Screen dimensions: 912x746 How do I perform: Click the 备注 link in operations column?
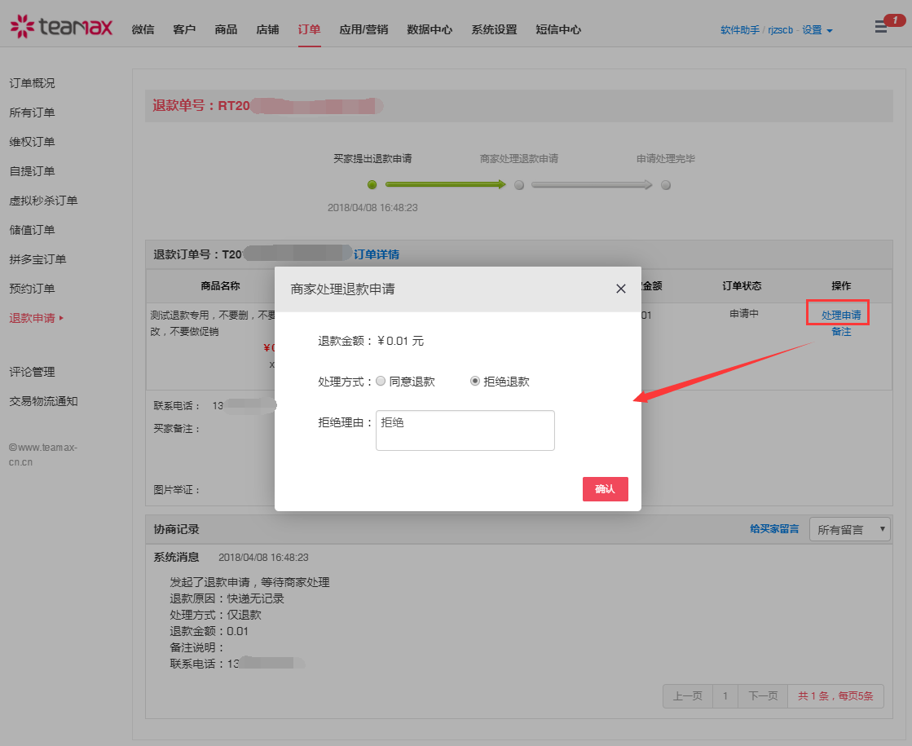(841, 332)
